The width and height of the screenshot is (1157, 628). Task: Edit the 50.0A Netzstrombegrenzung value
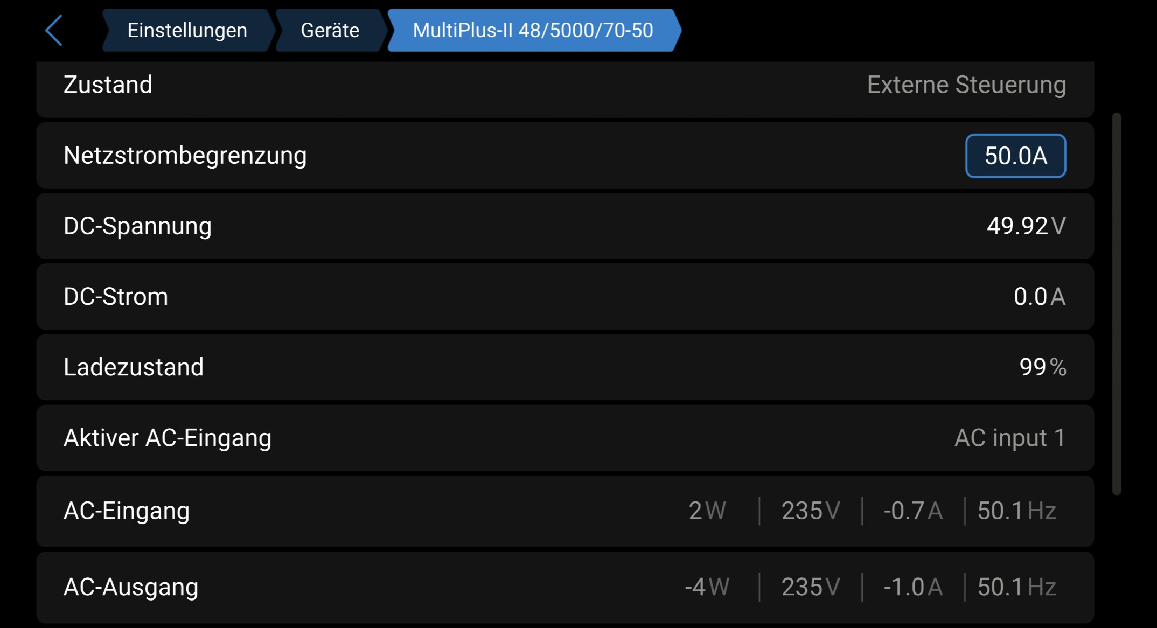pyautogui.click(x=1015, y=156)
